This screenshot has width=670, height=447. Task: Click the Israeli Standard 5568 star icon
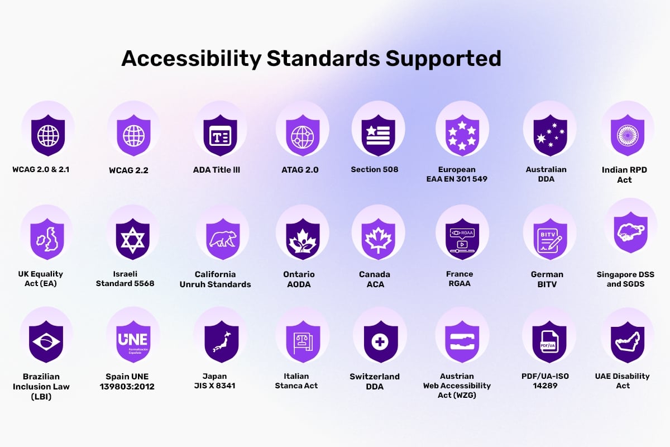133,239
